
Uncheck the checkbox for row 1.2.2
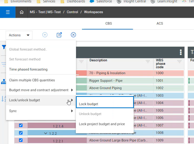point(21,133)
